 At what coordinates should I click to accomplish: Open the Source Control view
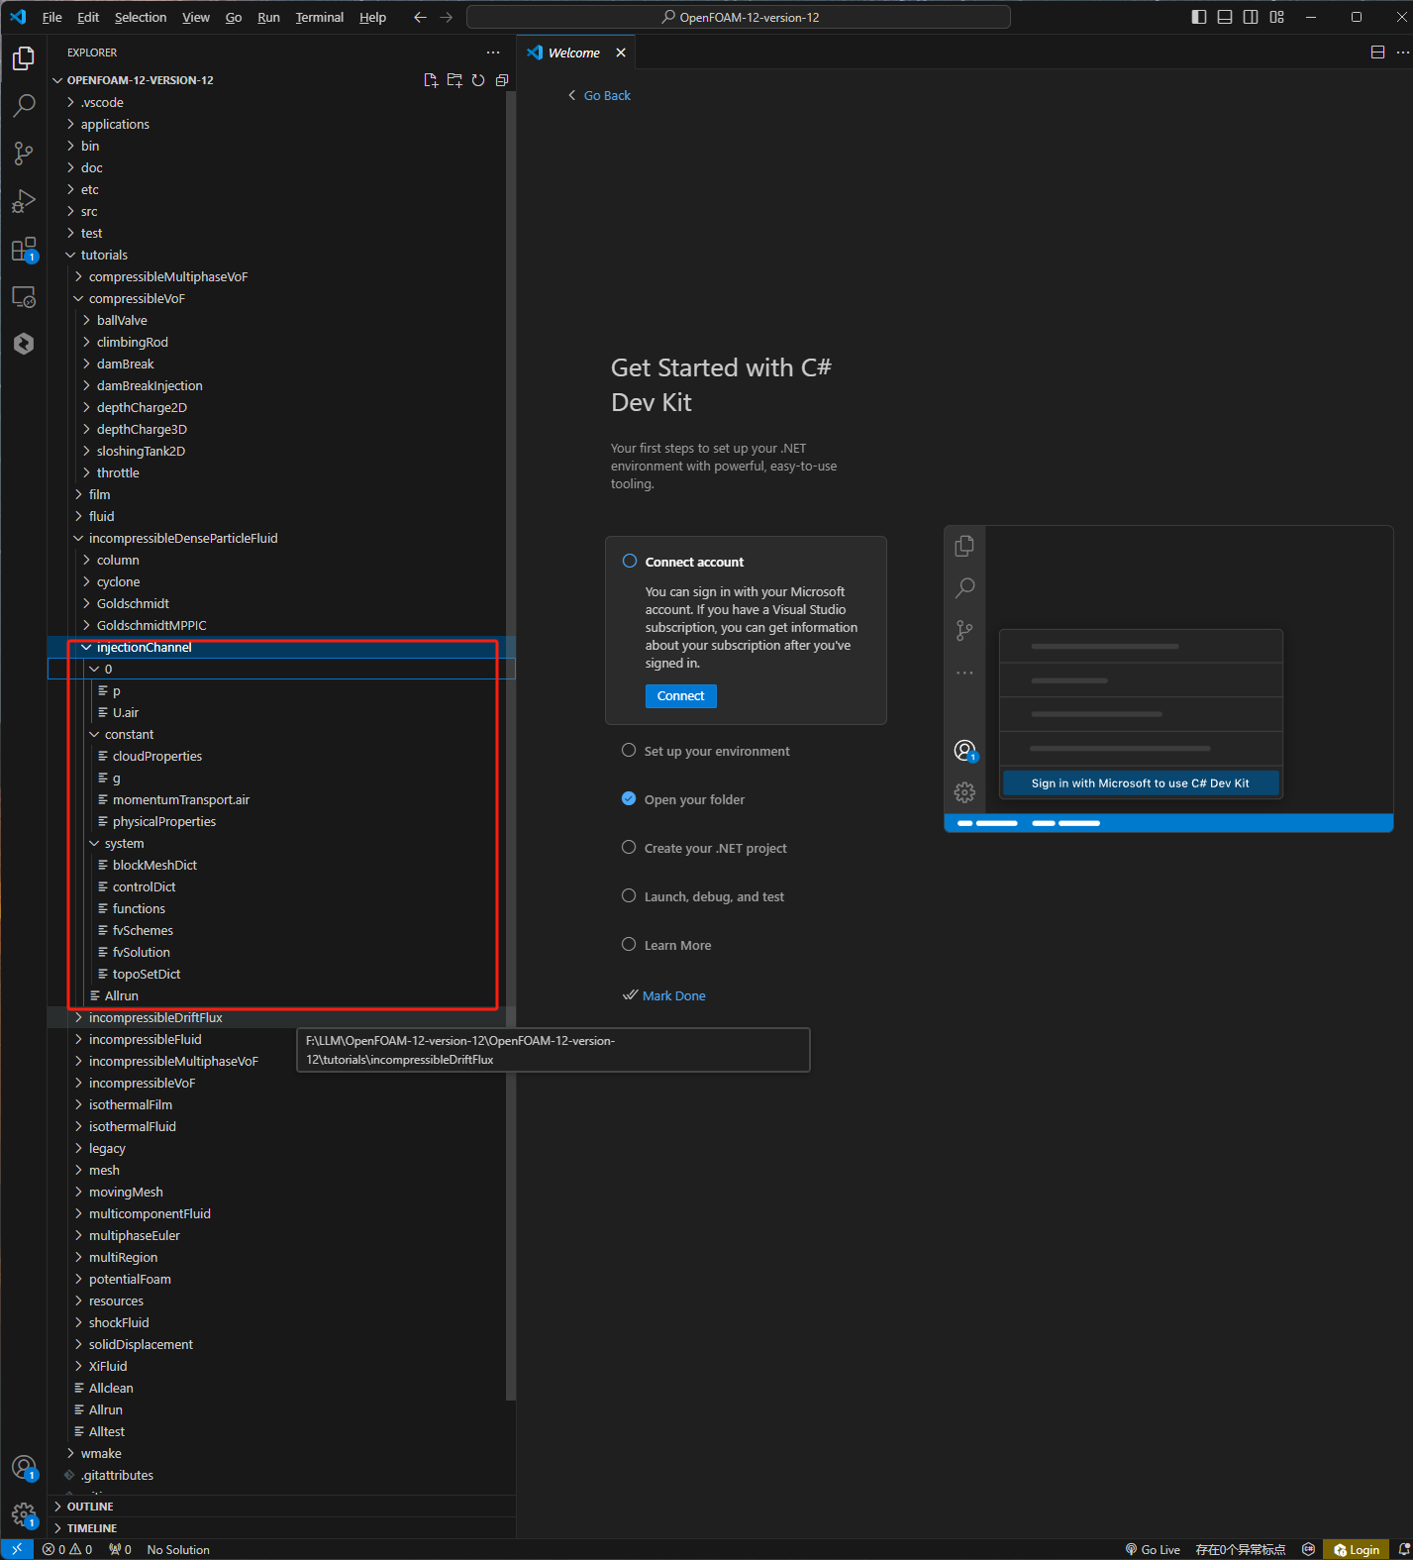24,153
